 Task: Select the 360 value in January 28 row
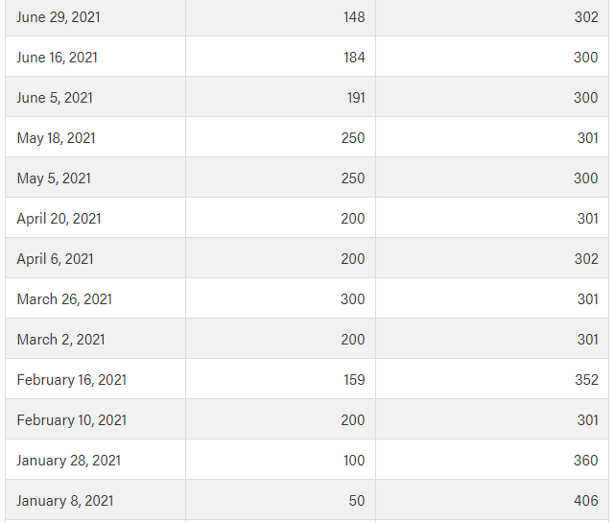click(x=586, y=461)
